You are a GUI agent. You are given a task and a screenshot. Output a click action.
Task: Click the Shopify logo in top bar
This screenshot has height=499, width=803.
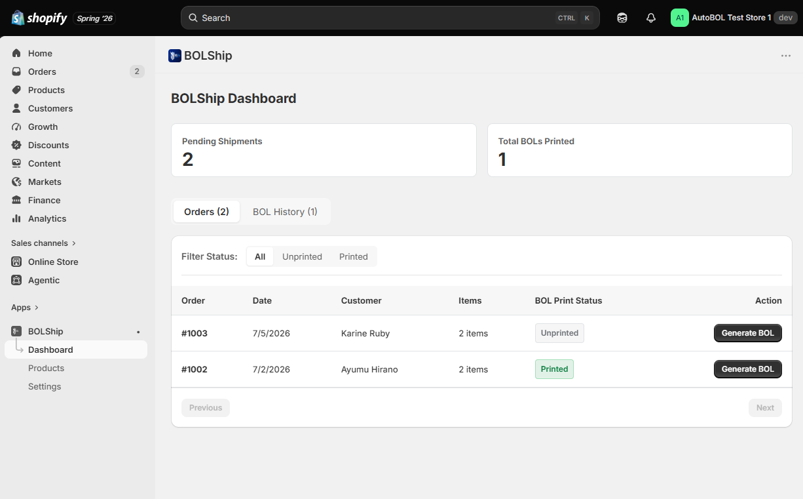pos(39,18)
